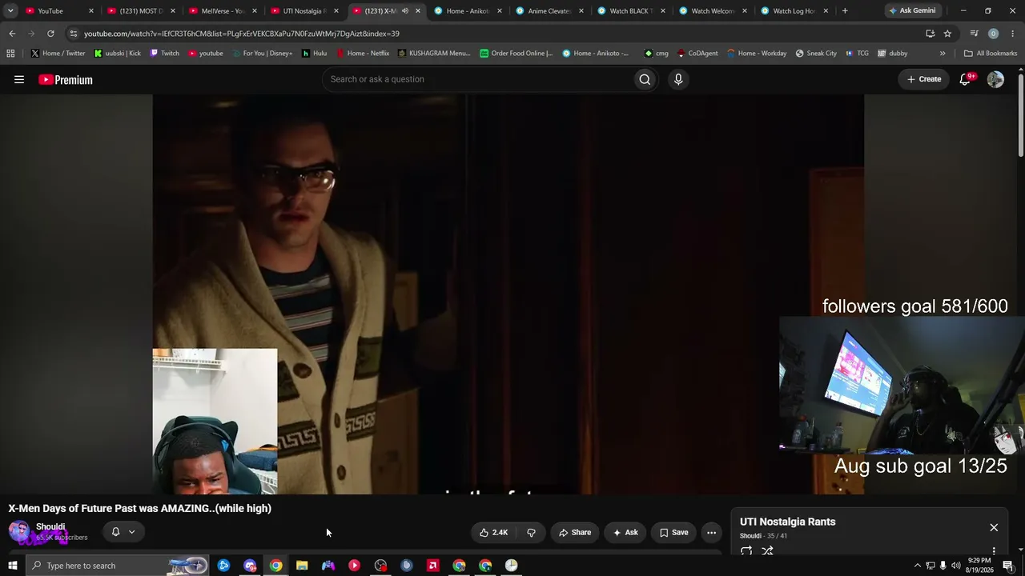The width and height of the screenshot is (1025, 576).
Task: Go to YouTube Premium home logo
Action: [66, 80]
